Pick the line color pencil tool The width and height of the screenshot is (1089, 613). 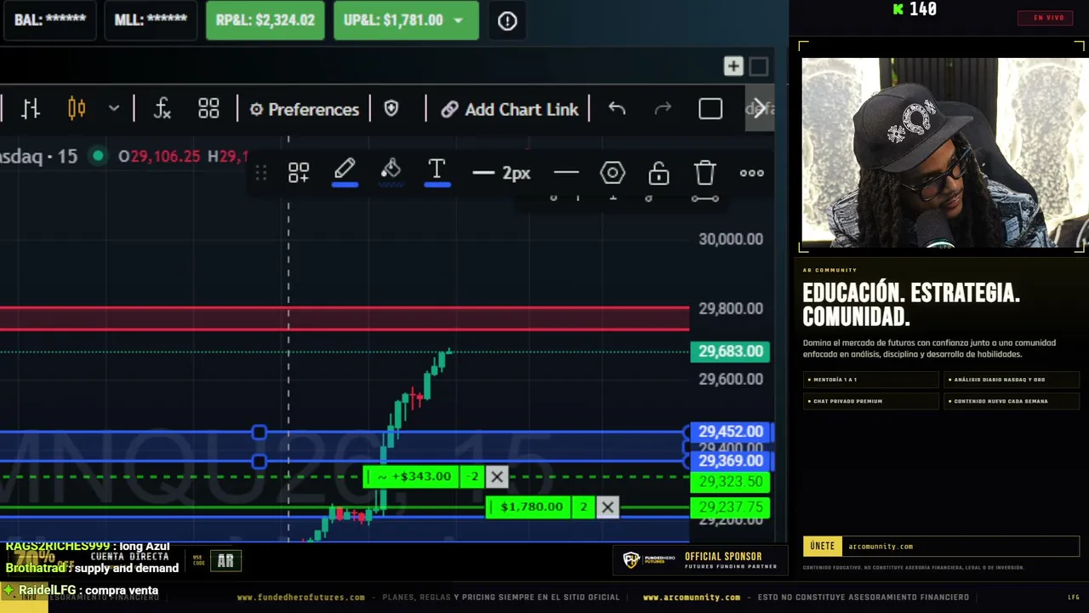click(345, 171)
